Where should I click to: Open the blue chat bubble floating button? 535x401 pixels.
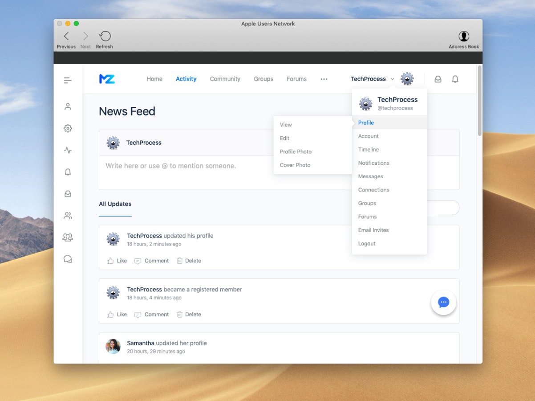(443, 303)
